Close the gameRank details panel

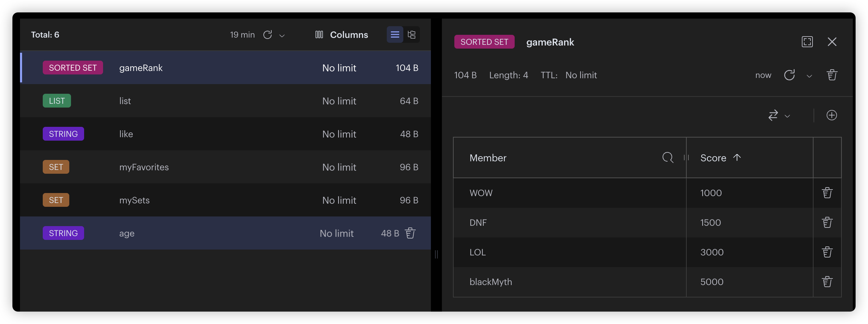(832, 42)
